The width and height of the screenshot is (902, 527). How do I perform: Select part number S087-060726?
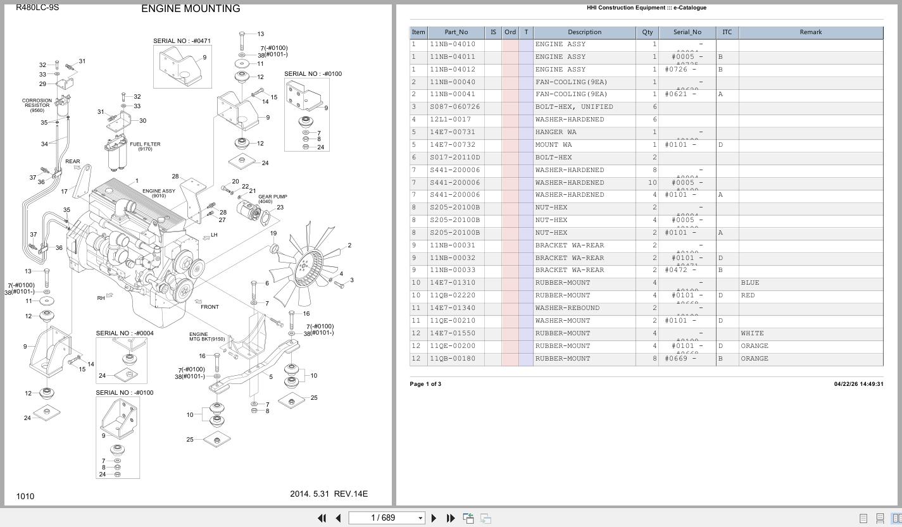[455, 107]
